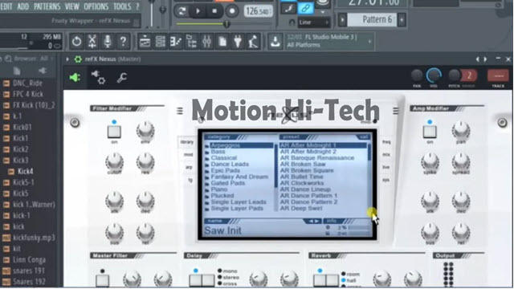Select the Dance Leads category
The height and width of the screenshot is (289, 514).
pos(230,164)
